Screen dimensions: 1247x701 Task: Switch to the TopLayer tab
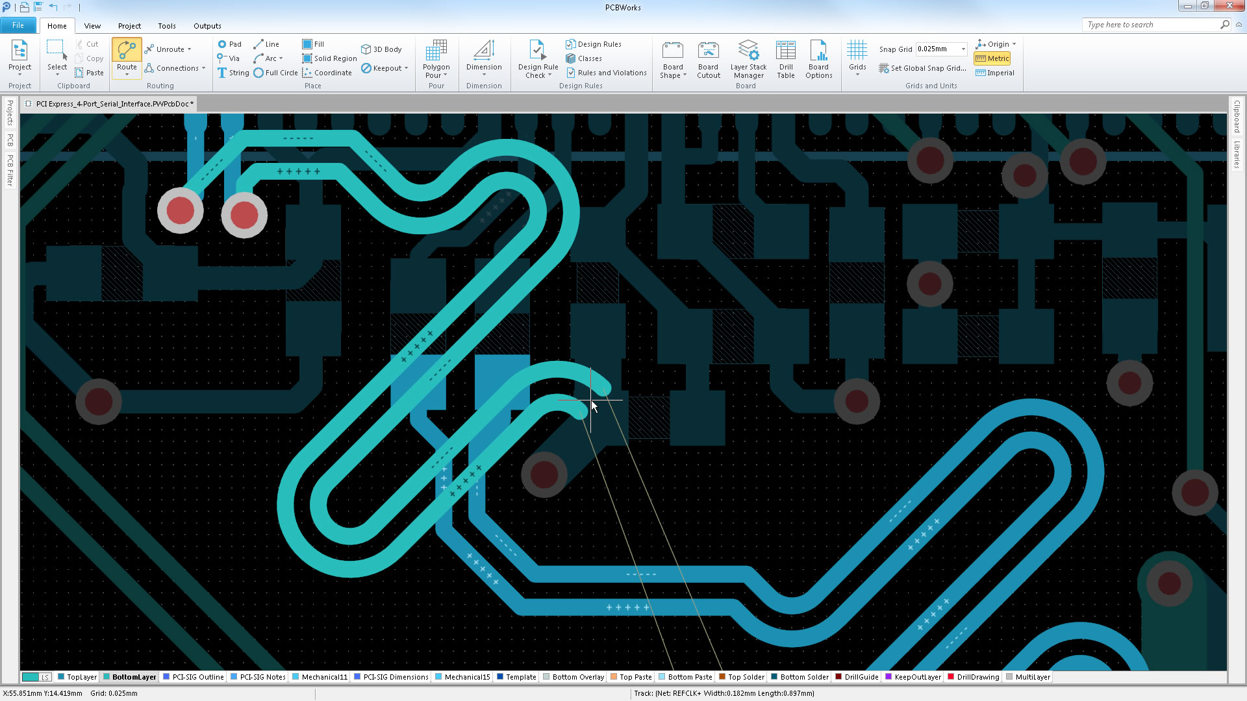point(77,677)
